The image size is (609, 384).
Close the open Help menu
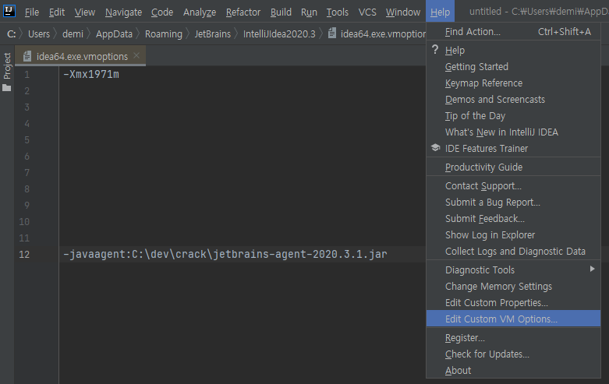tap(440, 12)
